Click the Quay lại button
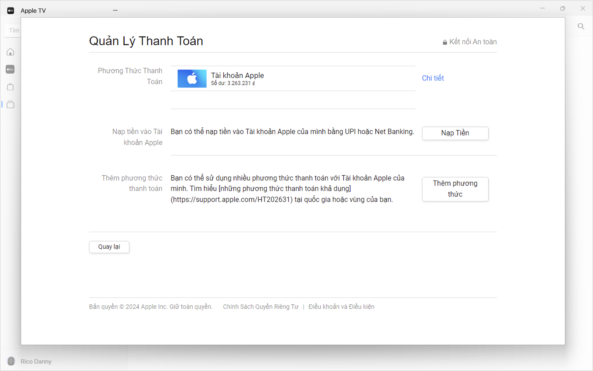The image size is (593, 371). click(x=109, y=247)
